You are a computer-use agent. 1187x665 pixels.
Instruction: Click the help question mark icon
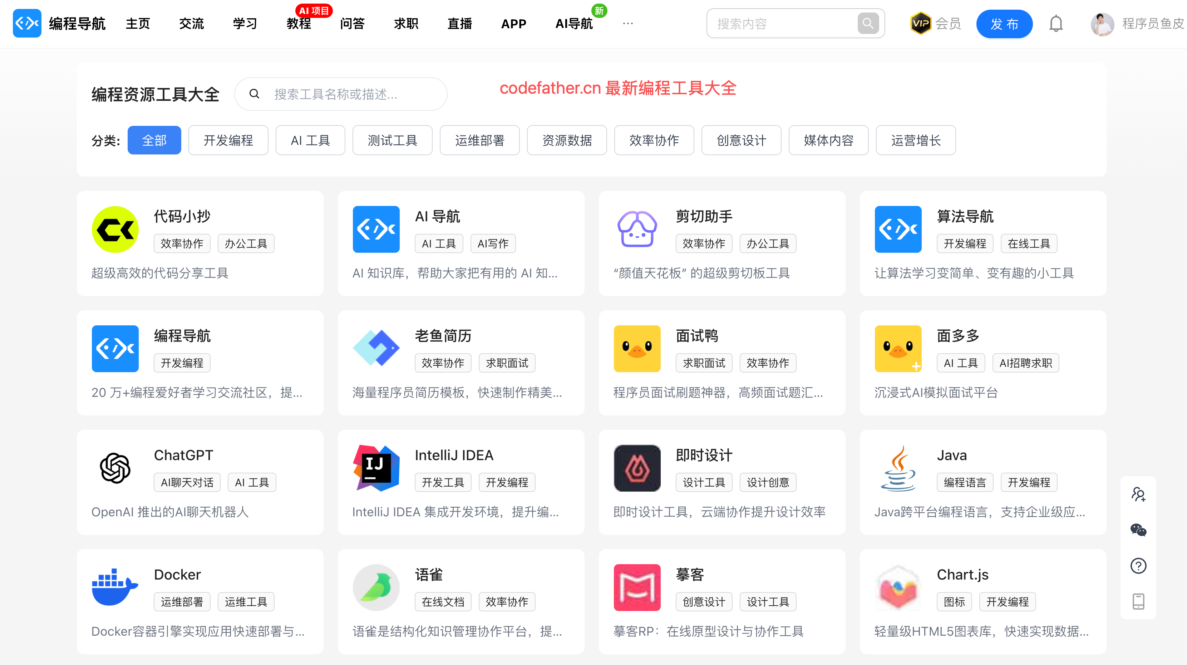[x=1138, y=566]
